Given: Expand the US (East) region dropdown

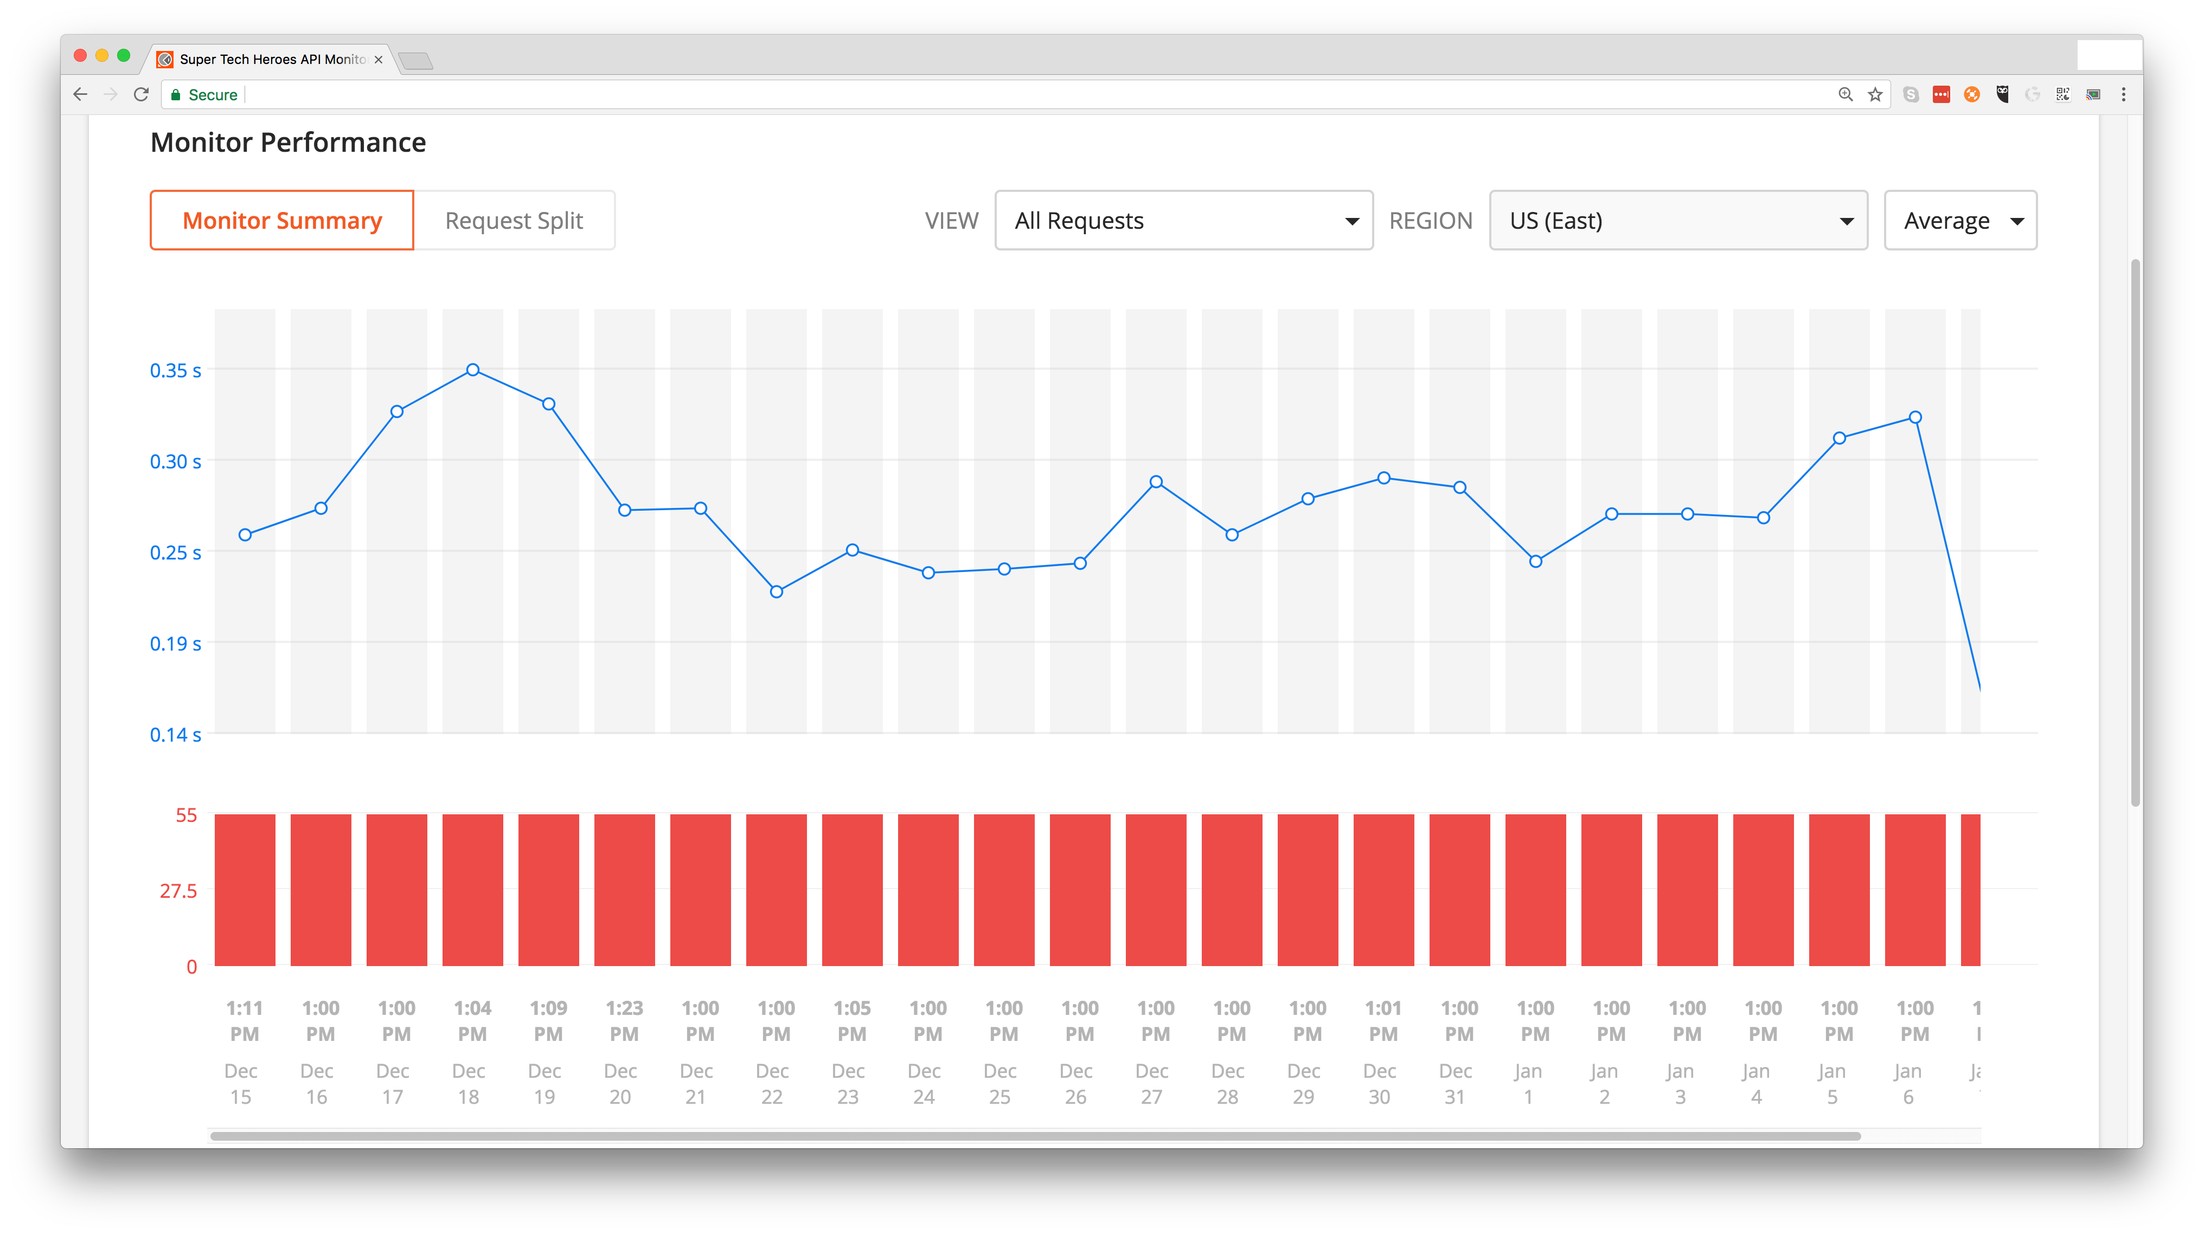Looking at the screenshot, I should [x=1678, y=221].
